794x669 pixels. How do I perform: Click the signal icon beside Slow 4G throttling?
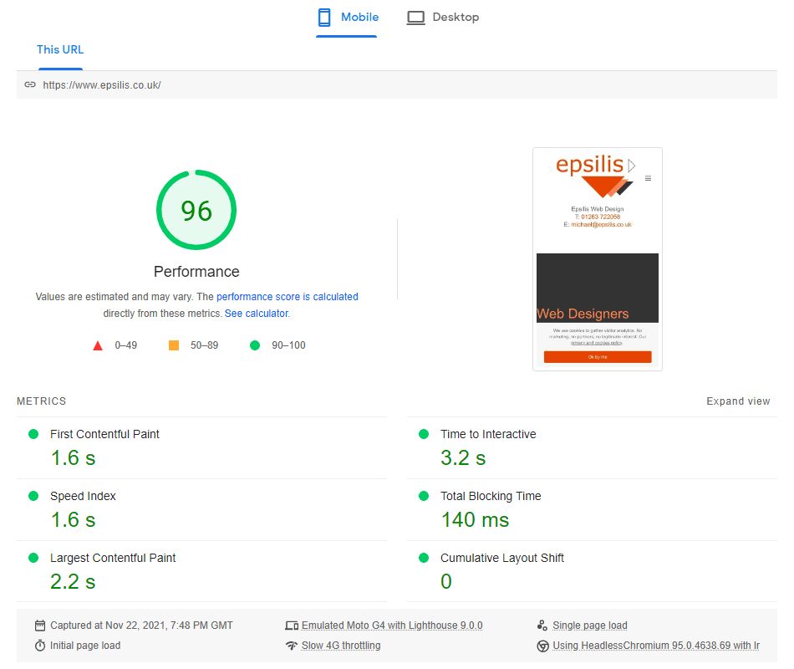292,646
